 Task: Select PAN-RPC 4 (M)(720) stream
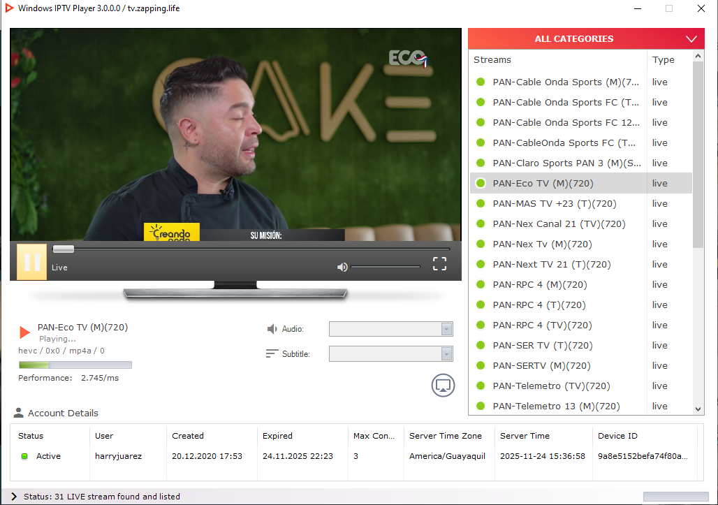pos(580,284)
